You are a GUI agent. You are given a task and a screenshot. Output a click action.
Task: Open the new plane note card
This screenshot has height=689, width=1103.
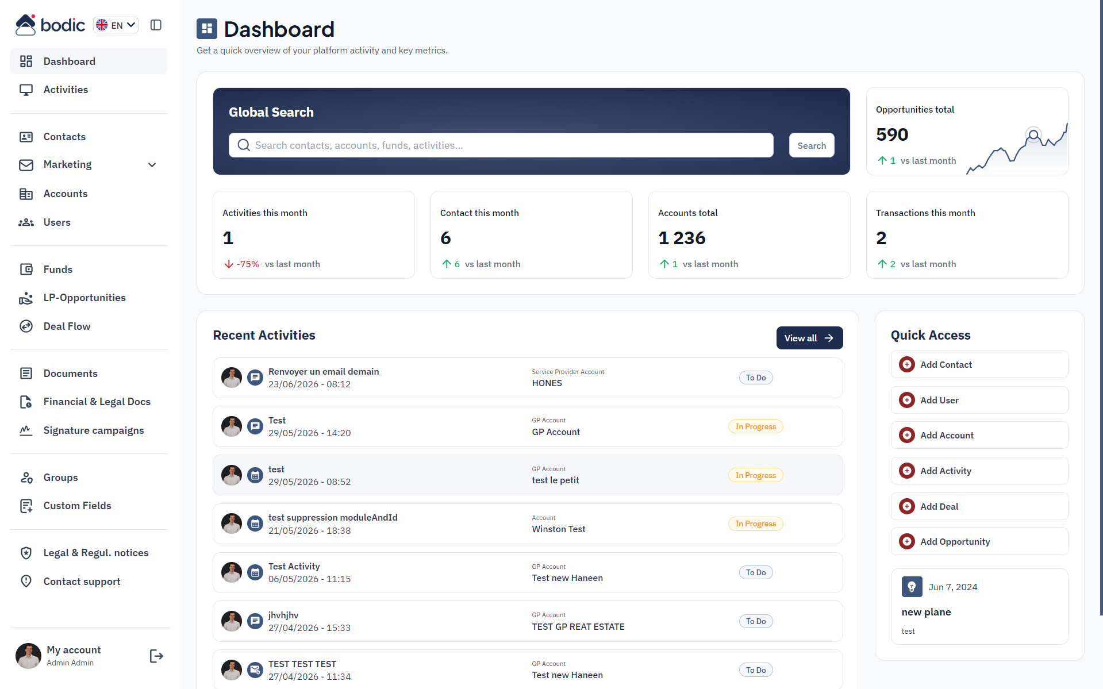pyautogui.click(x=979, y=607)
